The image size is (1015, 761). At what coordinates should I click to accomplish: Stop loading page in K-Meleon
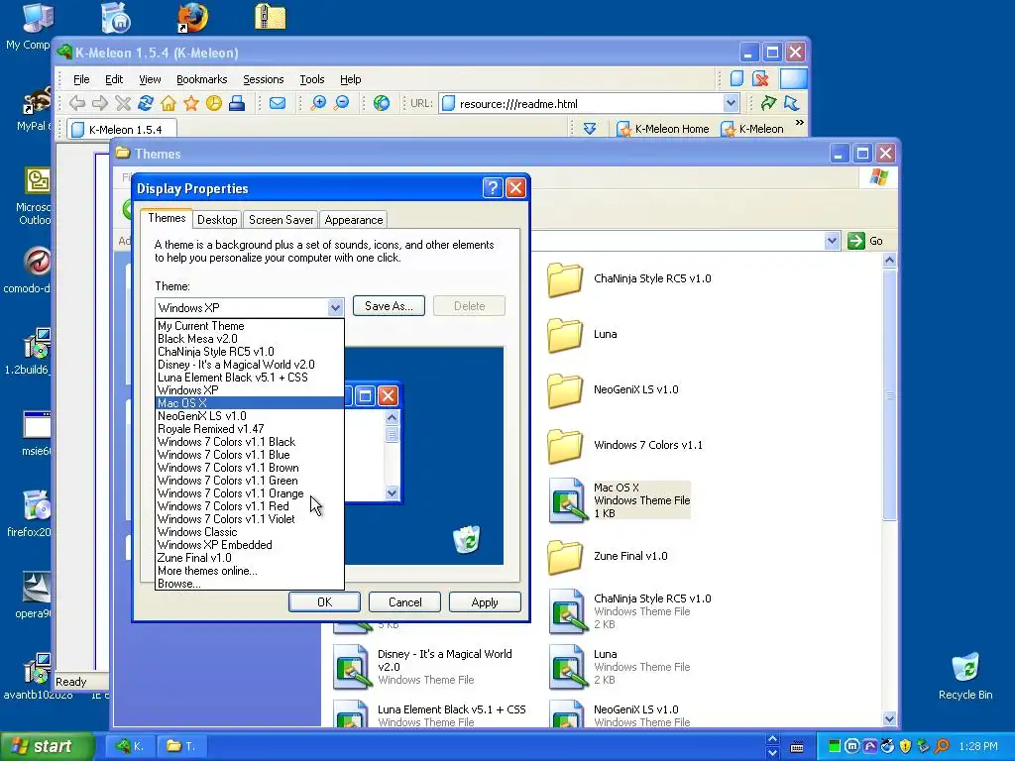click(x=123, y=103)
